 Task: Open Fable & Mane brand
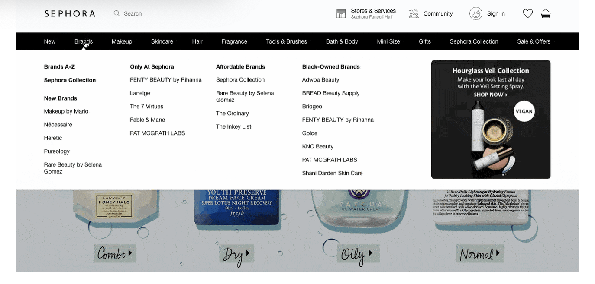coord(147,120)
